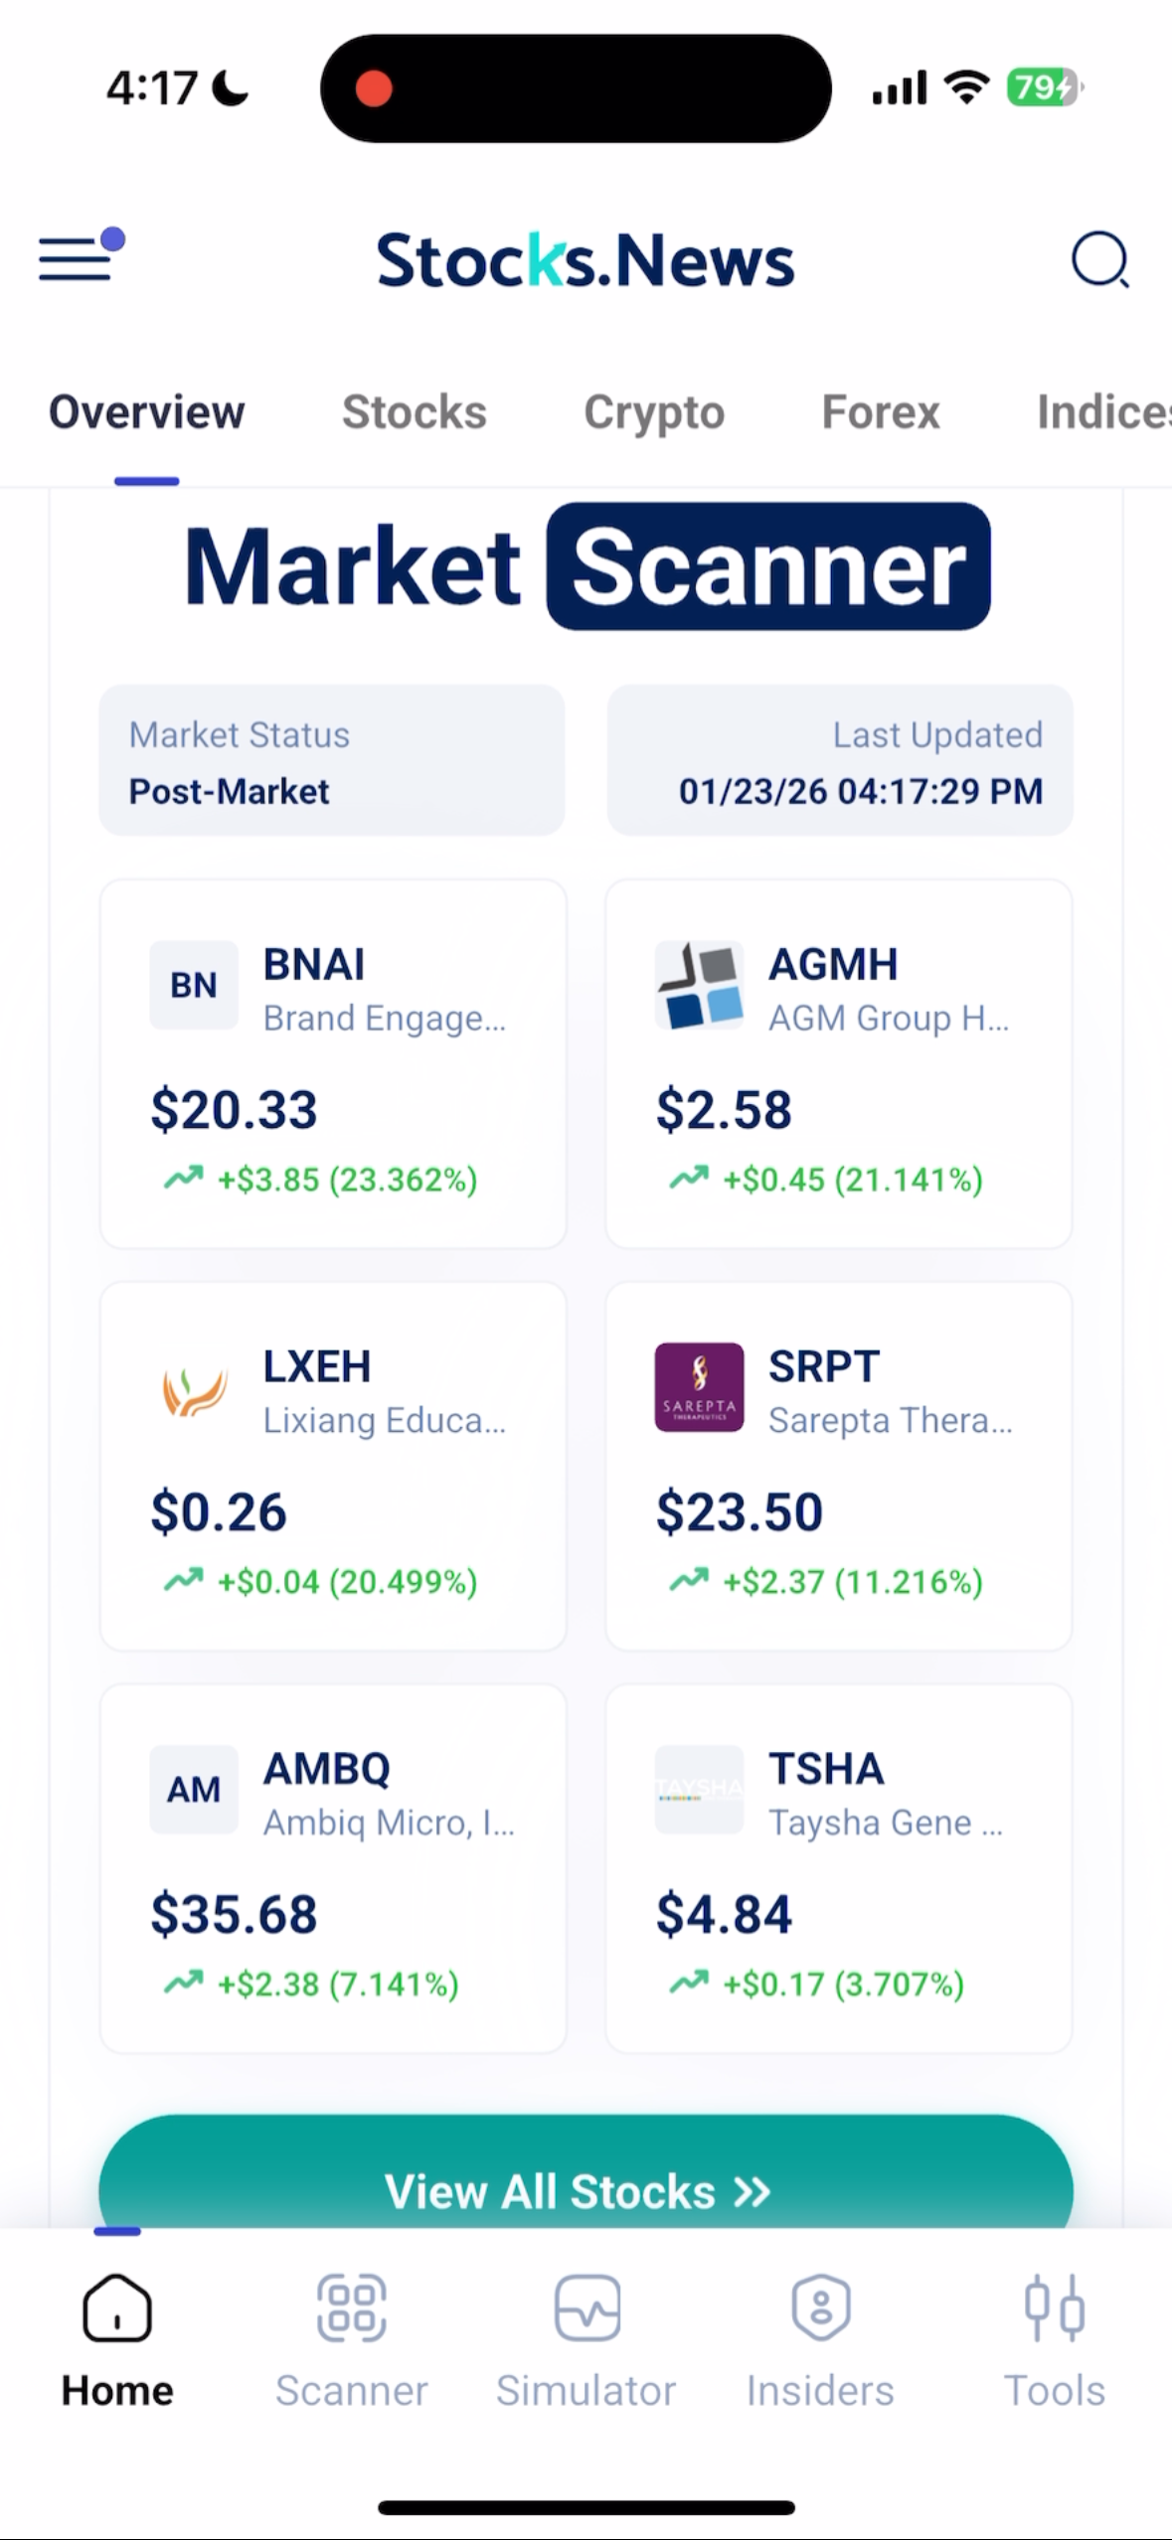Tap the Lixiang LXEH logo
Screen dimensions: 1172x2540
click(x=194, y=1388)
